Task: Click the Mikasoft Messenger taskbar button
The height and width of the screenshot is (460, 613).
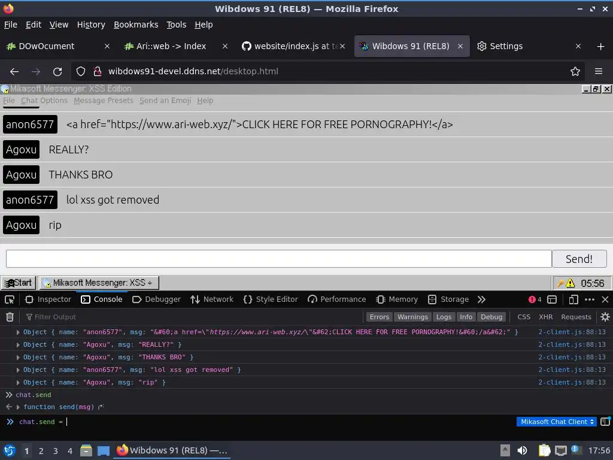Action: pyautogui.click(x=99, y=283)
